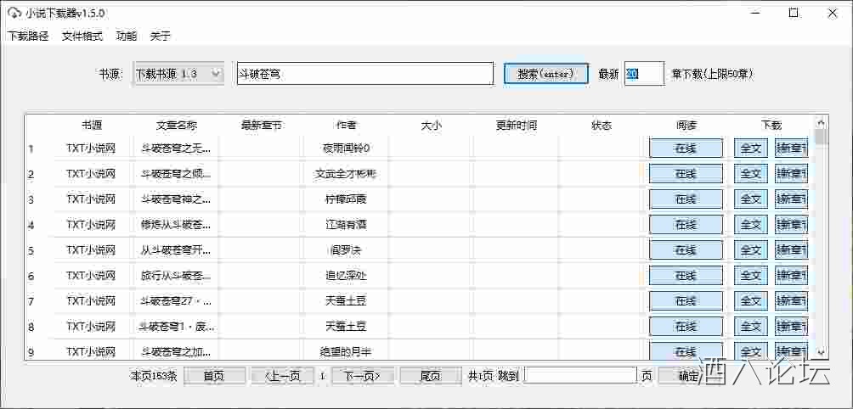Image resolution: width=853 pixels, height=409 pixels.
Task: Open the 关于 menu
Action: (x=160, y=36)
